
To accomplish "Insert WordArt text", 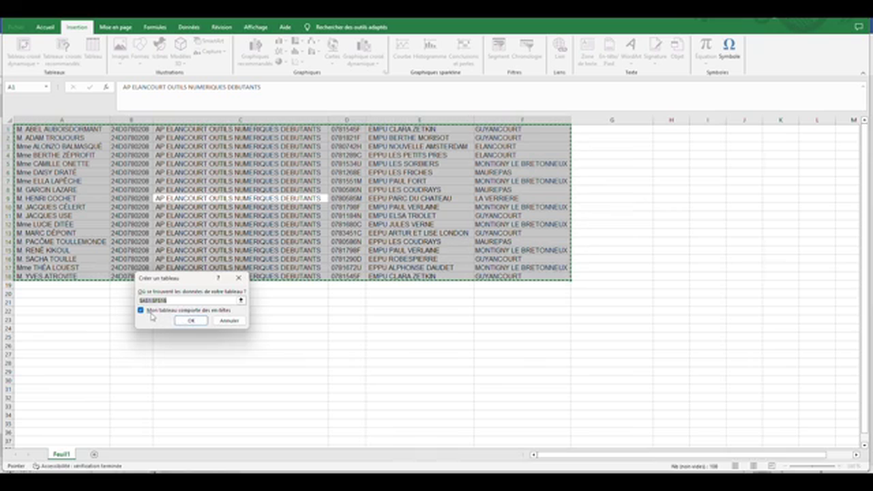I will pyautogui.click(x=630, y=46).
